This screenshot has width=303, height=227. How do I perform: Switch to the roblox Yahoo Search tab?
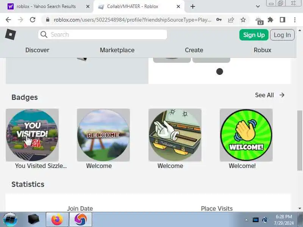(x=46, y=6)
